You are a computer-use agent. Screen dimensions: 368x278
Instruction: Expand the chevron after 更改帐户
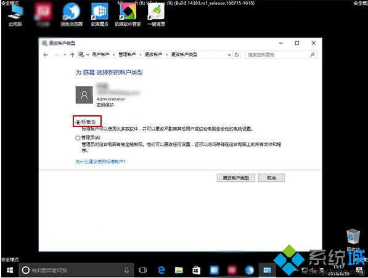pos(166,55)
